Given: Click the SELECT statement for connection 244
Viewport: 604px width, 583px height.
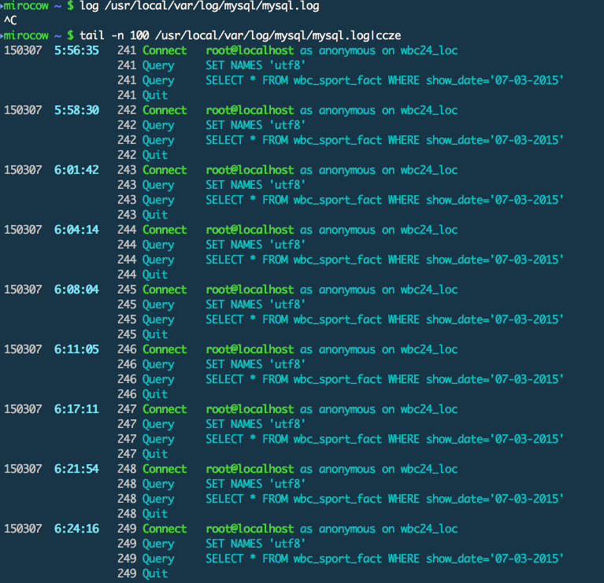Looking at the screenshot, I should click(x=384, y=260).
